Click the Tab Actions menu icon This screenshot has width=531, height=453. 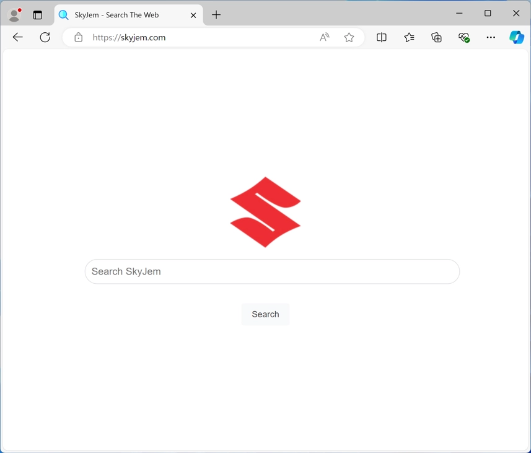[38, 14]
